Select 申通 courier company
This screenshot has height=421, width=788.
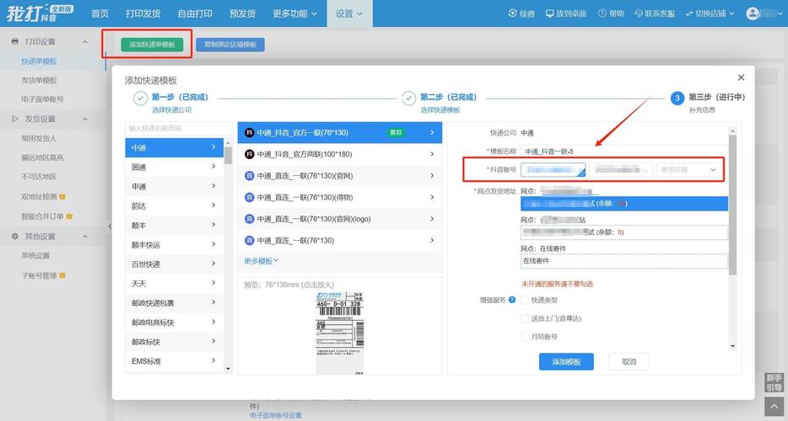click(174, 187)
